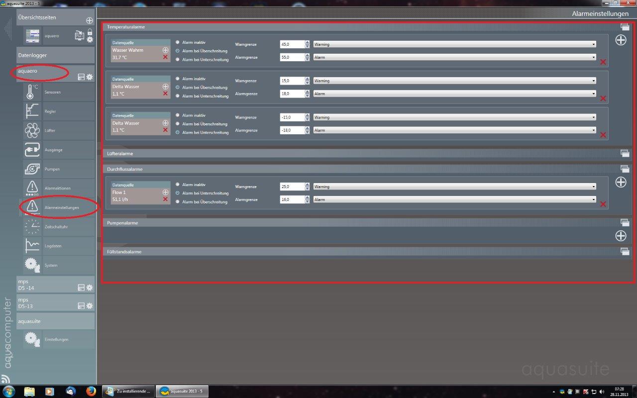Open the Alarm dropdown beside Alarmgrenze 16,0
637x398 pixels.
click(x=454, y=199)
